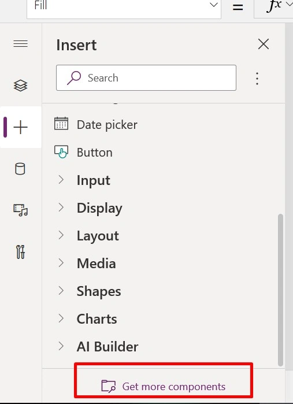Click the Display category label
Image resolution: width=293 pixels, height=404 pixels.
click(99, 208)
